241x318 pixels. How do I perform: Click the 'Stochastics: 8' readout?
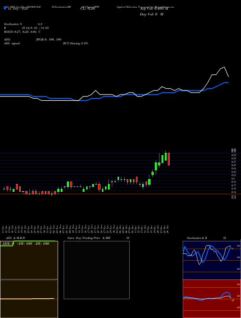coord(13,24)
